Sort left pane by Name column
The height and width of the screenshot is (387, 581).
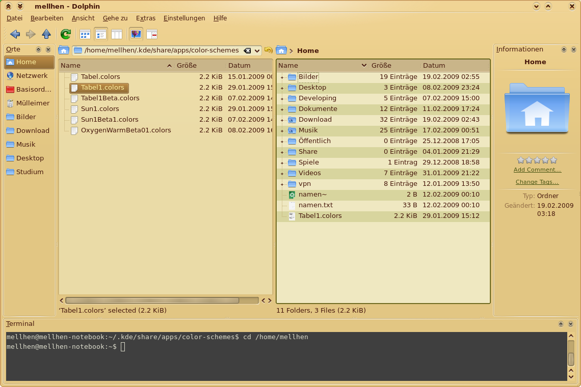(116, 66)
